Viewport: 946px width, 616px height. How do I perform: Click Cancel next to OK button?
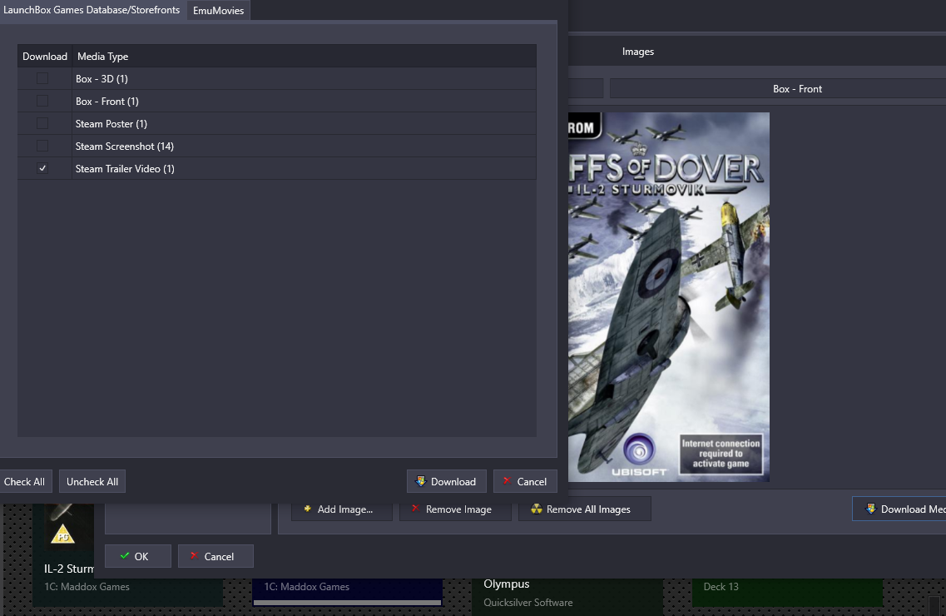click(215, 556)
